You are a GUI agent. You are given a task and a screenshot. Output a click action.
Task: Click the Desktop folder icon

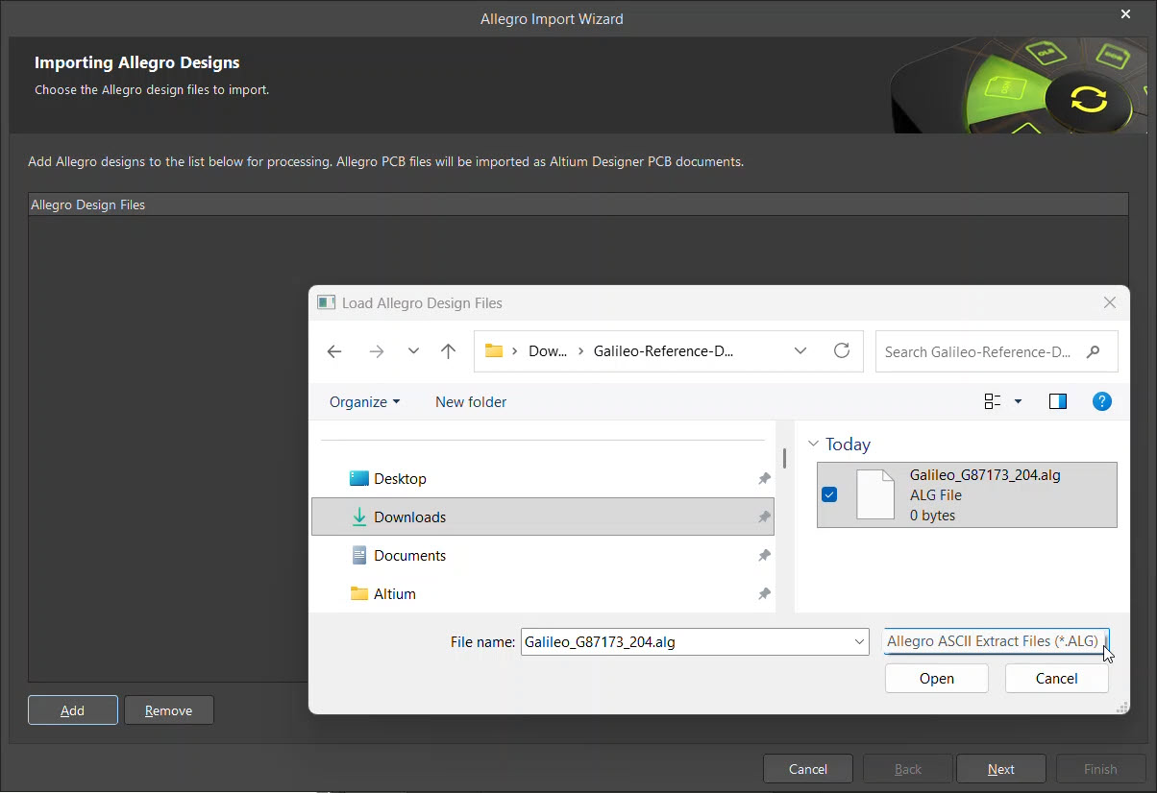click(359, 478)
